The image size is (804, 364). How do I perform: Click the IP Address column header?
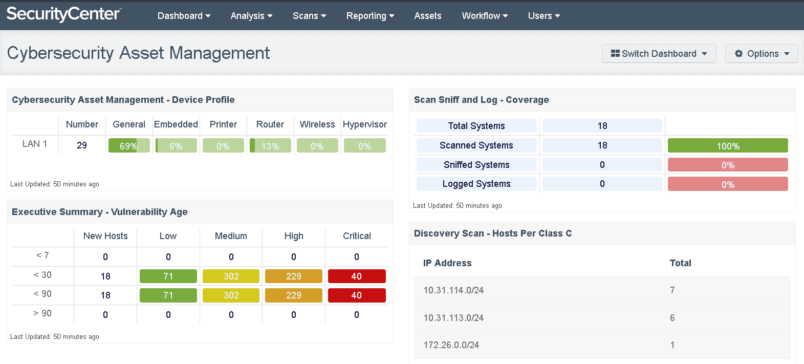pos(447,263)
